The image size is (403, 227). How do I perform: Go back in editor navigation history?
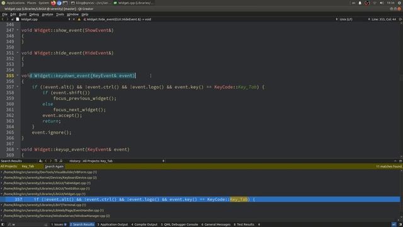pyautogui.click(x=3, y=20)
